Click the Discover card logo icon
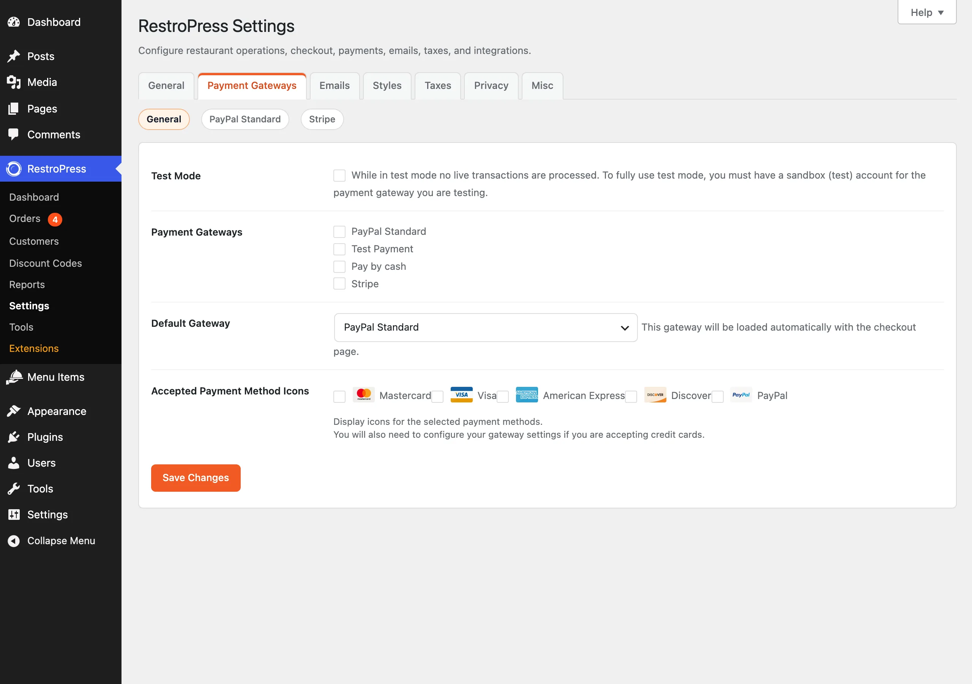The width and height of the screenshot is (972, 684). pos(655,394)
